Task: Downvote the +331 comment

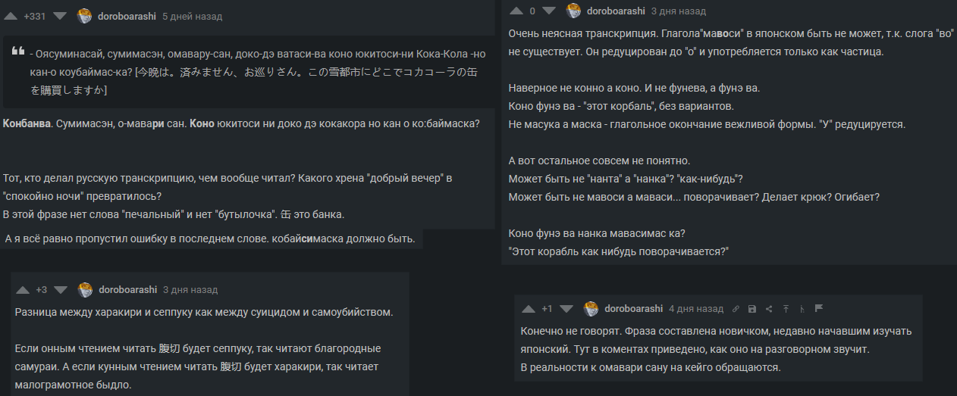Action: coord(61,16)
